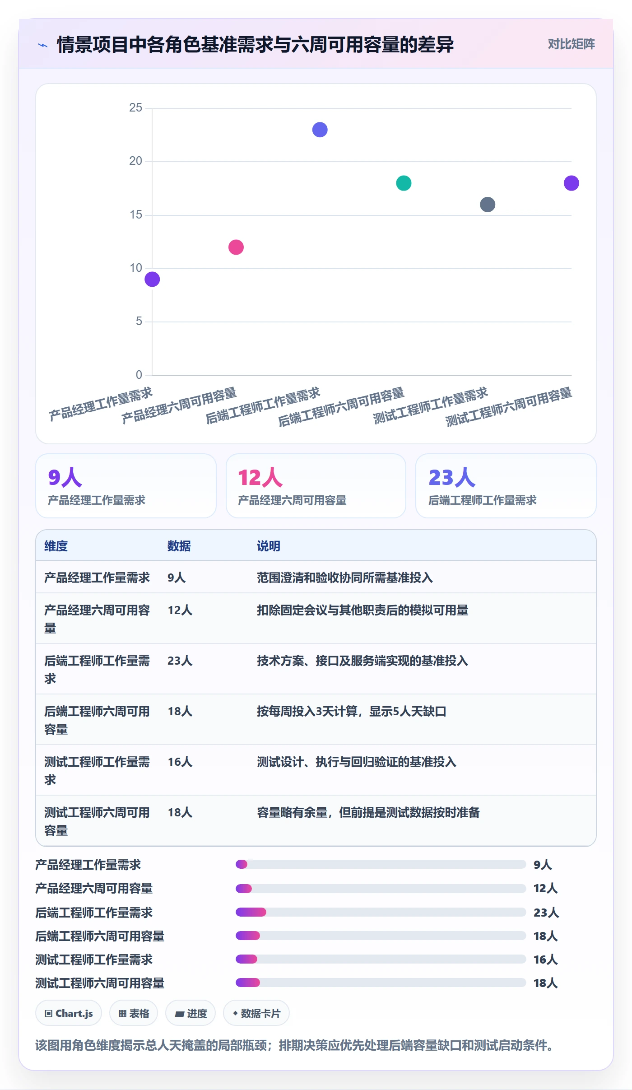The image size is (632, 1090).
Task: Select the 扣除固定会议与其他职责后的模拟可用量 cell
Action: pyautogui.click(x=362, y=610)
